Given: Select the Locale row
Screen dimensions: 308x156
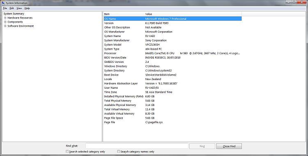Looking at the screenshot, I should tap(172, 79).
